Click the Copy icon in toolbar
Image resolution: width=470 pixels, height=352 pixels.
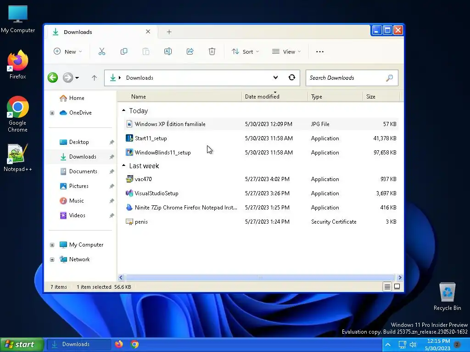pyautogui.click(x=124, y=51)
